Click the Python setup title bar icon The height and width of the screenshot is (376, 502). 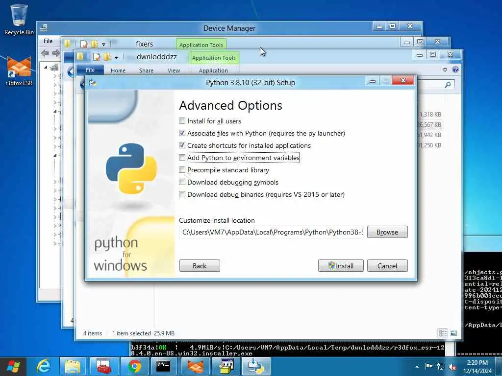(93, 82)
